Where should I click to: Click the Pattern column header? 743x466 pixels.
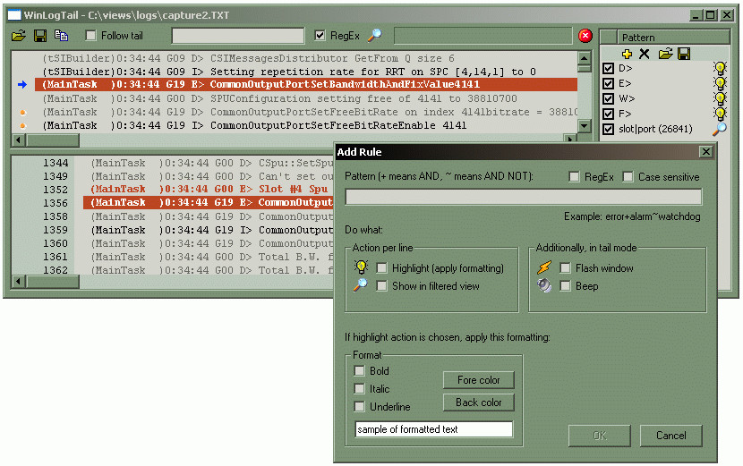click(673, 38)
